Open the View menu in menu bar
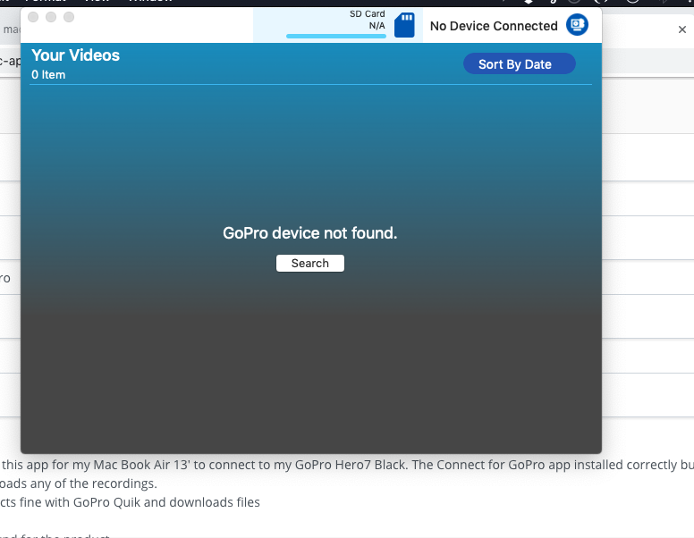The image size is (694, 538). 97,1
